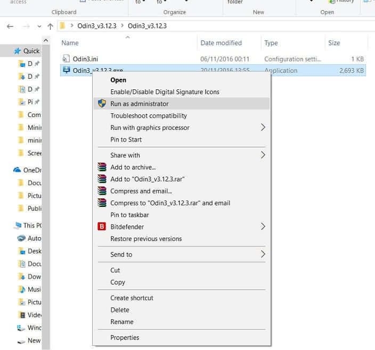The width and height of the screenshot is (375, 350).
Task: Select Create shortcut menu entry
Action: 132,298
